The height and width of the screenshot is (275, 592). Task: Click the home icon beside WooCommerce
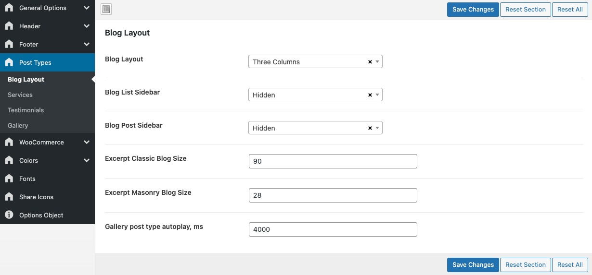[9, 143]
